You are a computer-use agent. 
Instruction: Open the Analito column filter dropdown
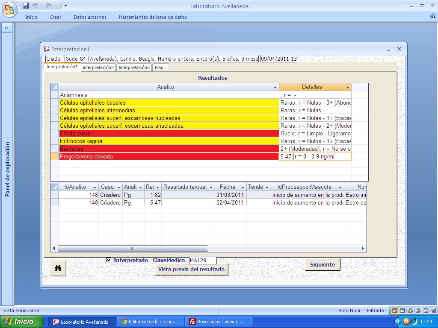coord(275,87)
